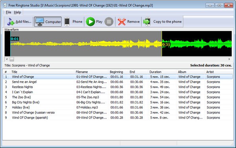Image resolution: width=236 pixels, height=148 pixels.
Task: Click the waveform scrollbar right arrow
Action: [x=229, y=59]
